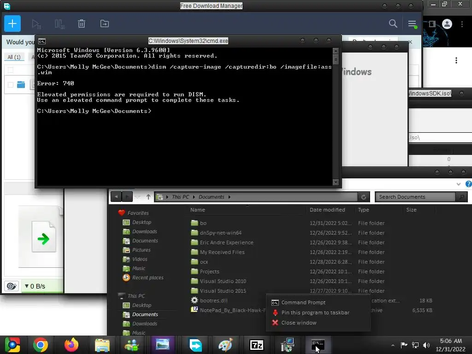Open search in Free Download Manager
This screenshot has width=472, height=354.
point(393,24)
